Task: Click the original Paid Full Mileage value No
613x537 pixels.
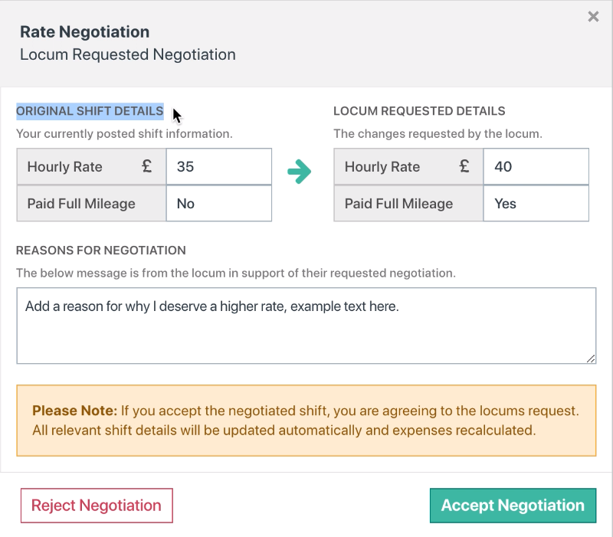Action: [218, 204]
